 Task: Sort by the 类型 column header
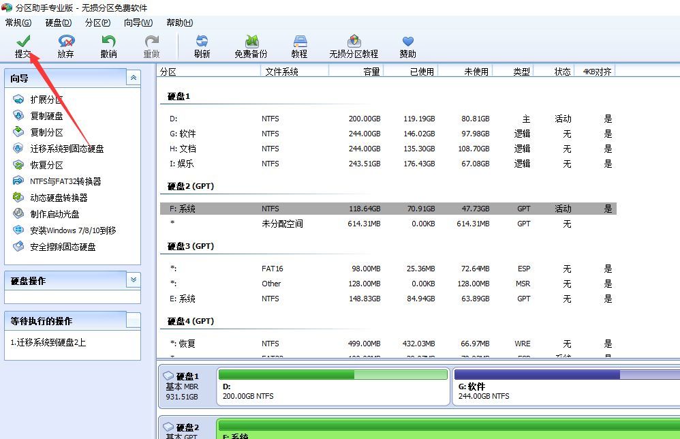coord(514,71)
